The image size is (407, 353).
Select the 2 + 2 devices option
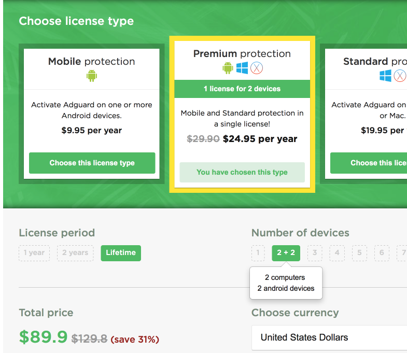click(286, 253)
